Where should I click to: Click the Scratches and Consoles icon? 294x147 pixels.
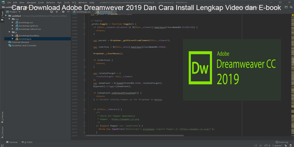tap(10, 45)
